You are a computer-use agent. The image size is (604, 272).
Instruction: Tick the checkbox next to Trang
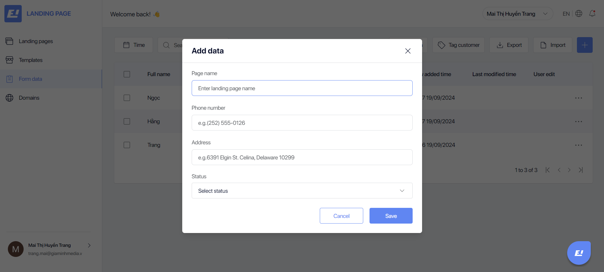coord(127,145)
